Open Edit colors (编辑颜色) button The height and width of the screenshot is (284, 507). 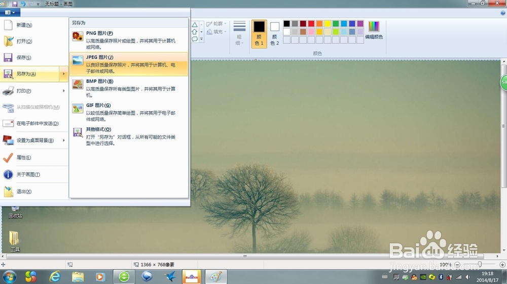[x=374, y=30]
